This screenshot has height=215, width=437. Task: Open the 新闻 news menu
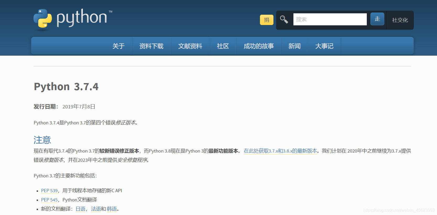(x=294, y=46)
